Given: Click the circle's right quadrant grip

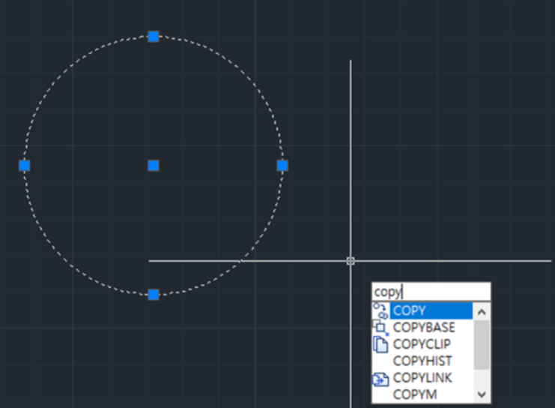Looking at the screenshot, I should 282,165.
